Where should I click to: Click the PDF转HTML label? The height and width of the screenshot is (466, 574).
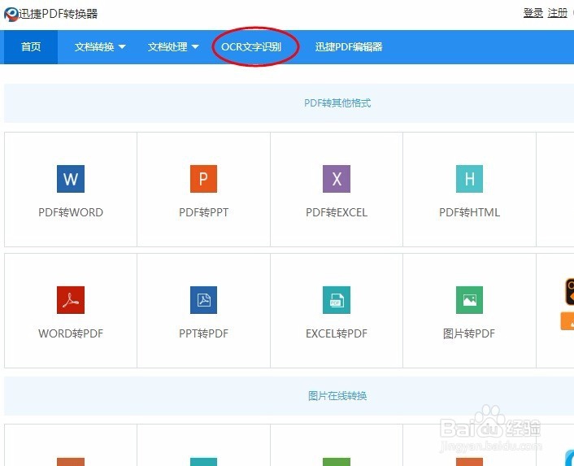click(x=469, y=212)
